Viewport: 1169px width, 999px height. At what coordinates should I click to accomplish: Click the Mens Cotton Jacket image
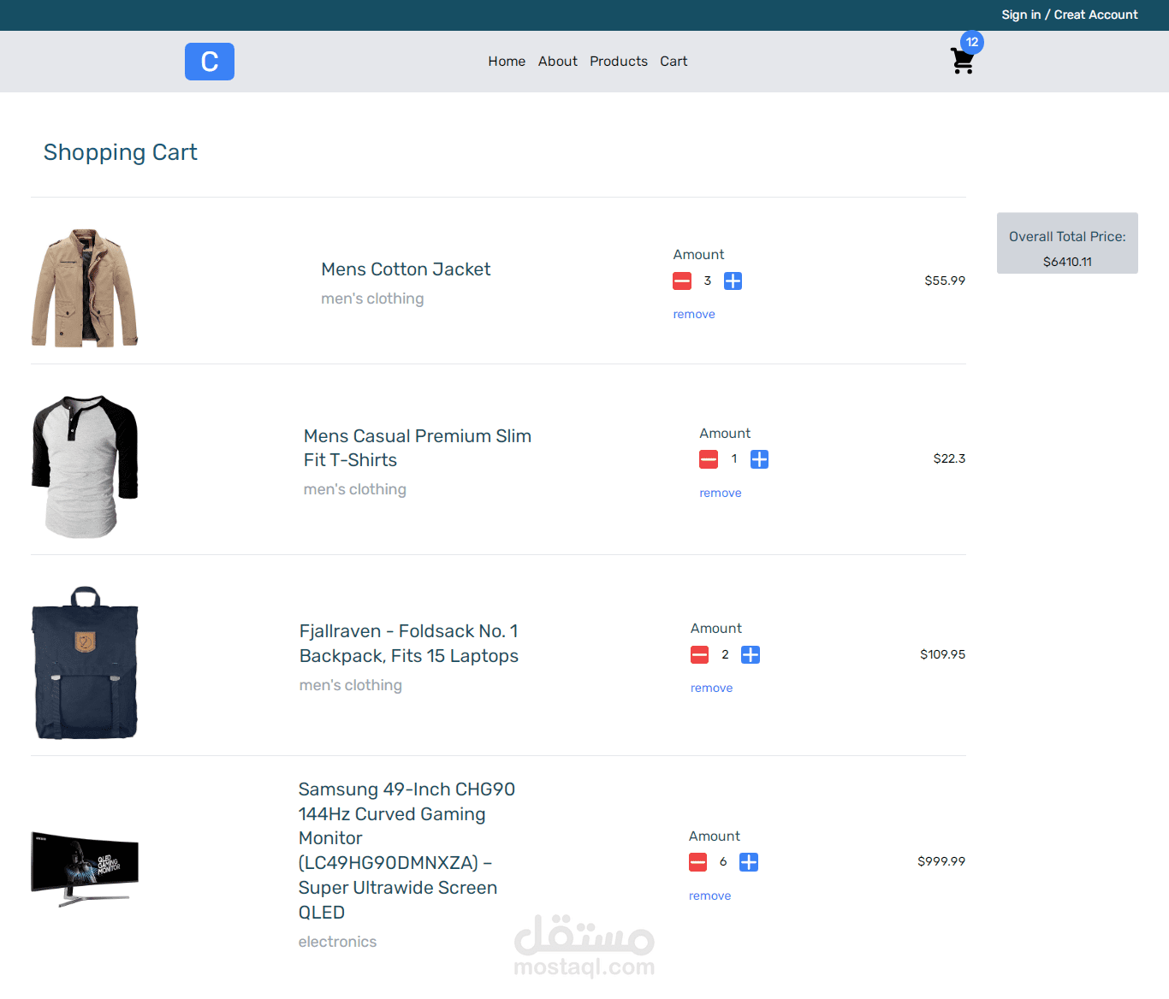(85, 287)
